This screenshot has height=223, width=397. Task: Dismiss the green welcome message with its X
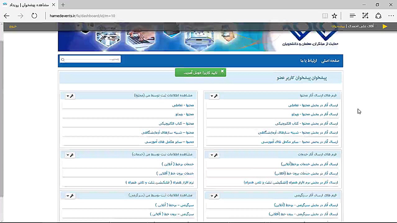[222, 72]
